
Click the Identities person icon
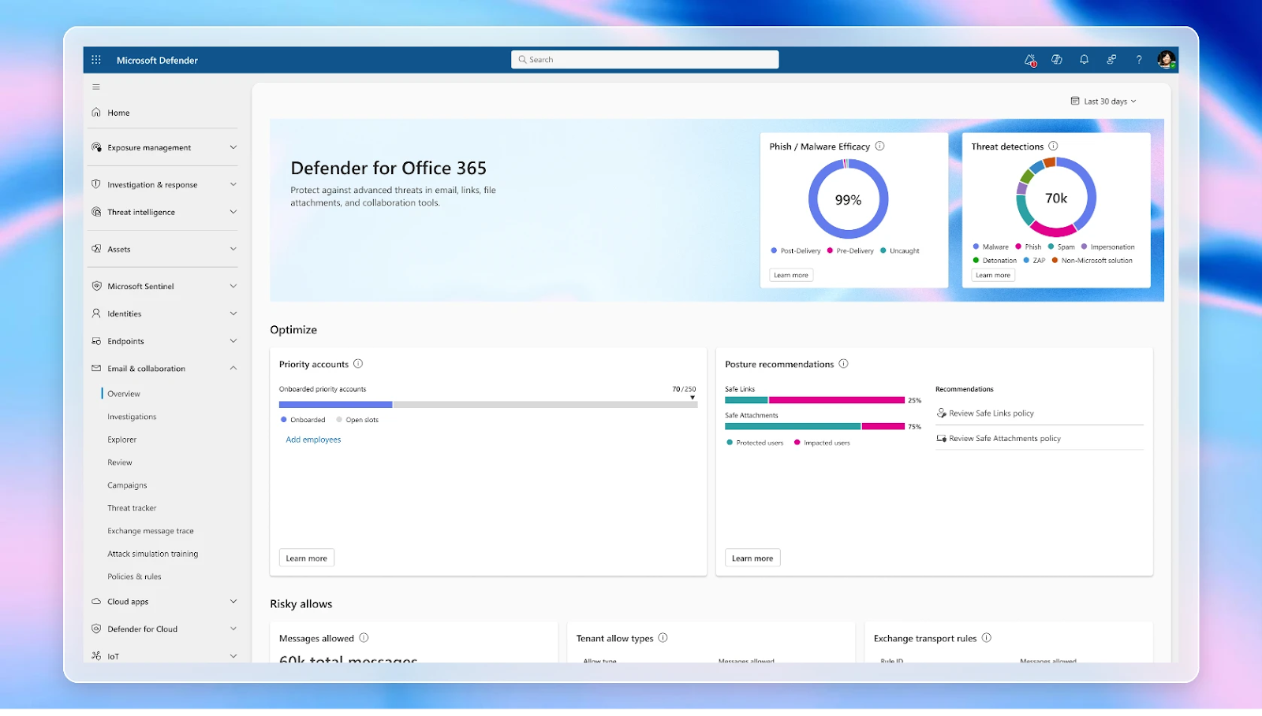pyautogui.click(x=96, y=313)
